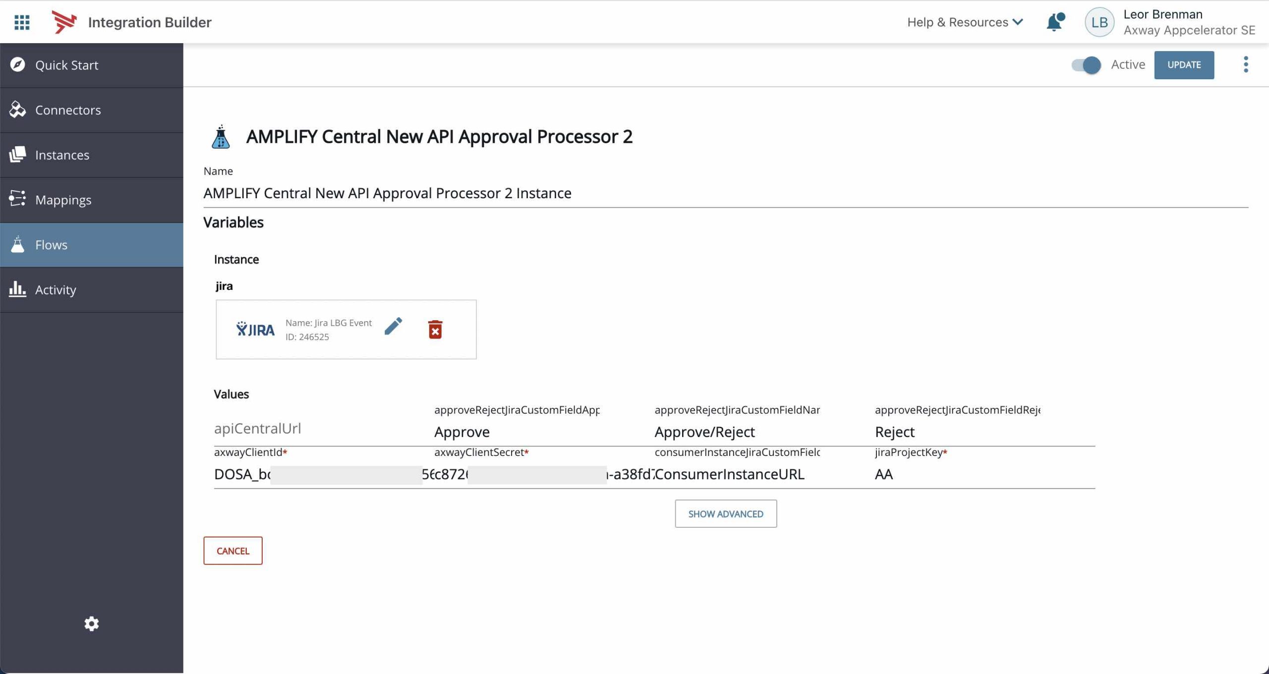Edit the instance Name field
This screenshot has height=674, width=1269.
(726, 193)
